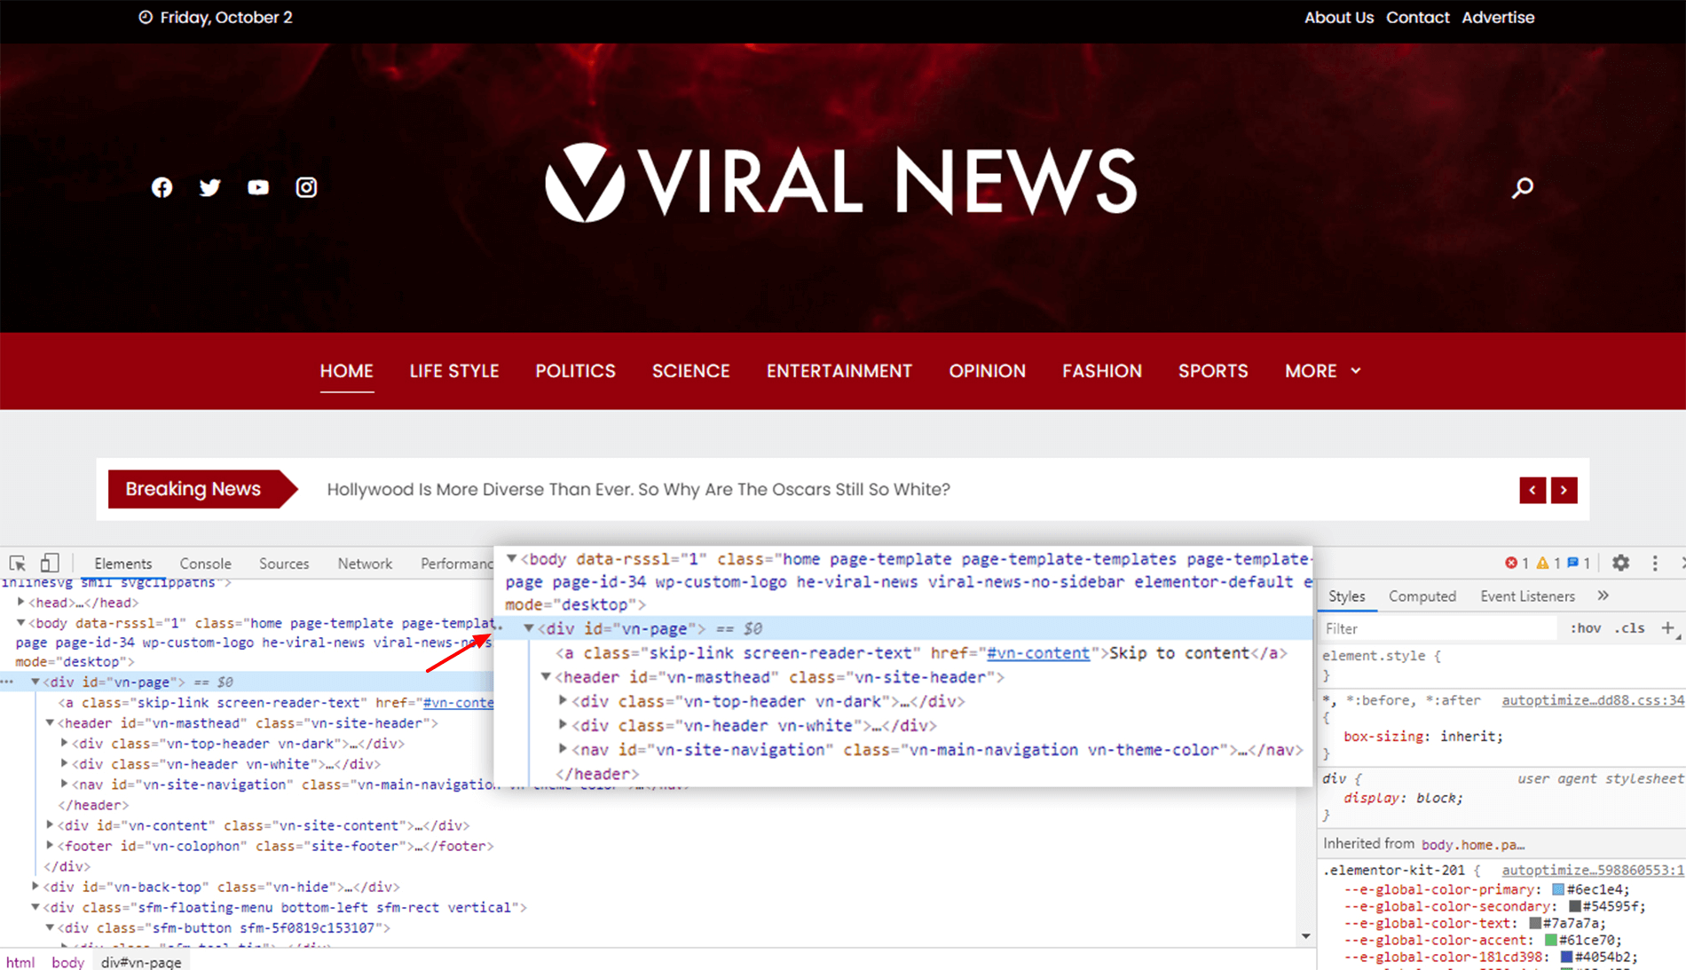
Task: Switch to the Sources tab
Action: click(284, 564)
